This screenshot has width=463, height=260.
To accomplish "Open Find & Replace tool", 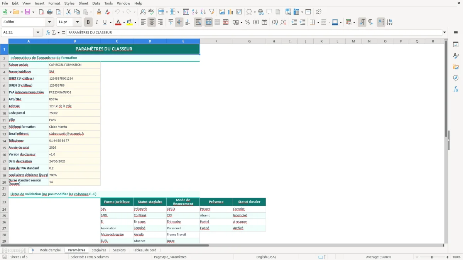I will pos(143,12).
